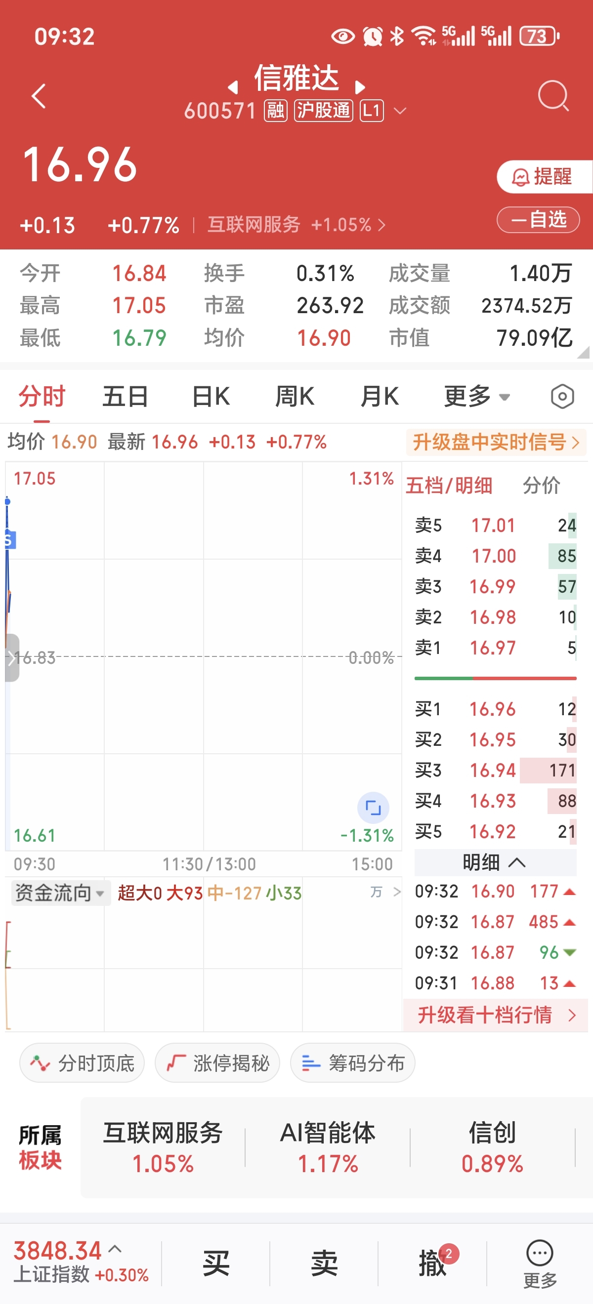This screenshot has width=593, height=1304.
Task: Go to previous stock with left triangle
Action: (x=233, y=87)
